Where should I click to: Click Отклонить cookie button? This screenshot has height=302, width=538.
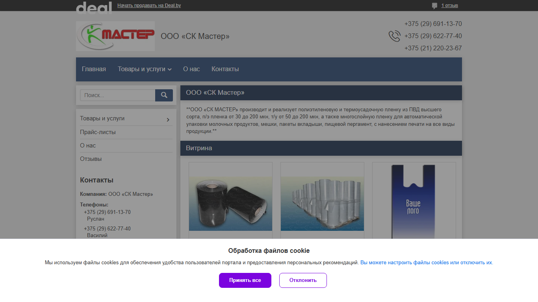pos(303,280)
